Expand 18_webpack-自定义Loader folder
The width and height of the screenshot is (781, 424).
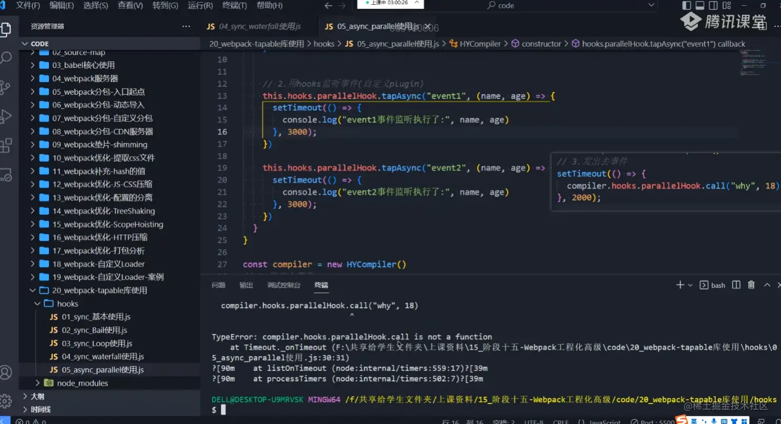[x=110, y=264]
